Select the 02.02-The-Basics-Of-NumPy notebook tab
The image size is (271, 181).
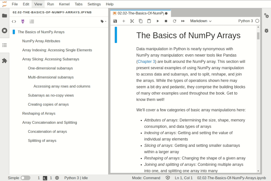click(140, 13)
